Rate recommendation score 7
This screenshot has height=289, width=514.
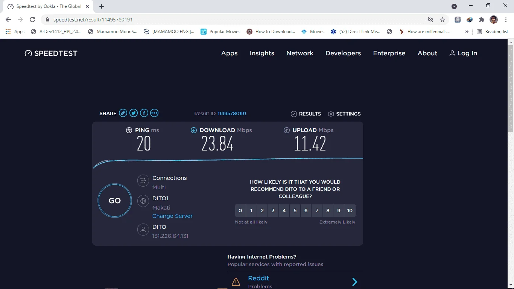pyautogui.click(x=317, y=211)
